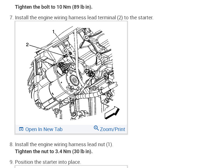Click 'Tighten the bolt to 10 Nm' specification
This screenshot has height=168, width=220.
coord(54,7)
